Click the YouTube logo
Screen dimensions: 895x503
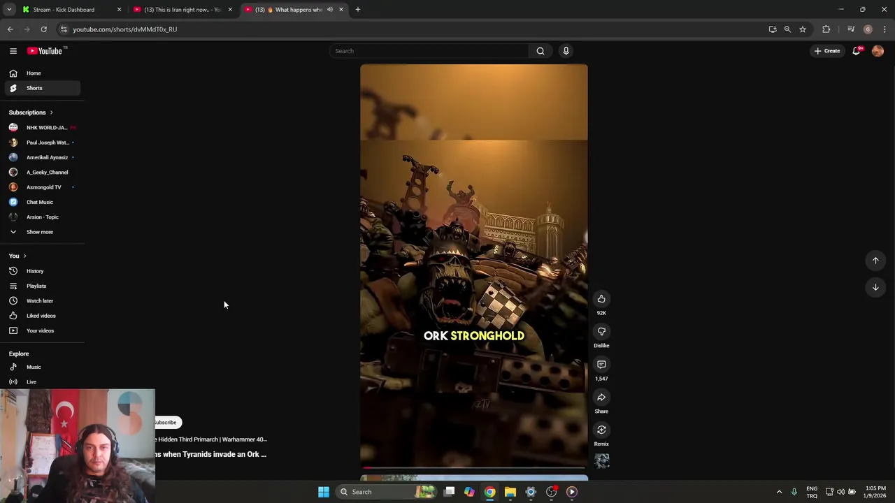click(x=46, y=51)
